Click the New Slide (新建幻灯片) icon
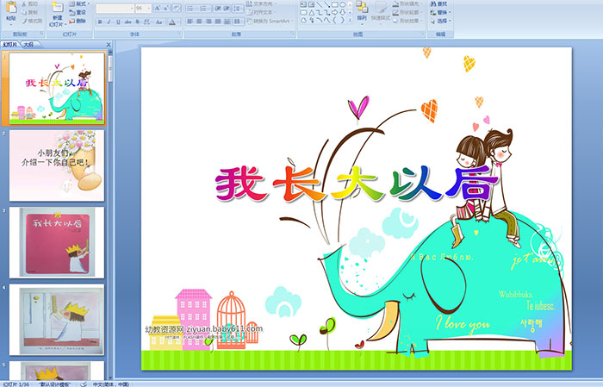The image size is (603, 387). [x=58, y=8]
